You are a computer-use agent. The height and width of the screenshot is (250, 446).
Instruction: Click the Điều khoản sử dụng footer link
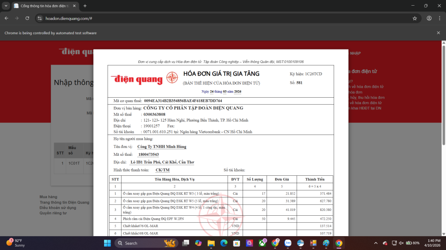pyautogui.click(x=58, y=208)
